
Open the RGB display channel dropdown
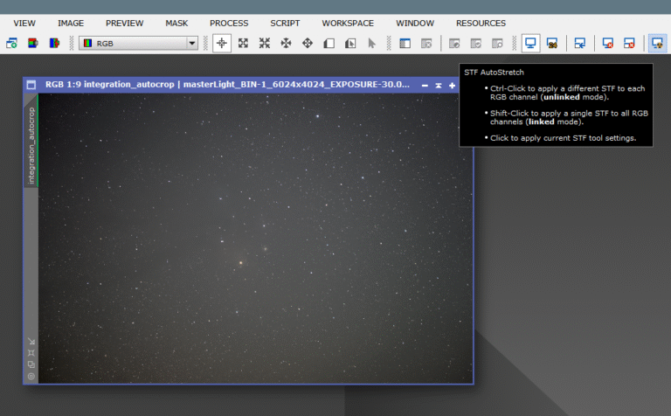pyautogui.click(x=138, y=43)
